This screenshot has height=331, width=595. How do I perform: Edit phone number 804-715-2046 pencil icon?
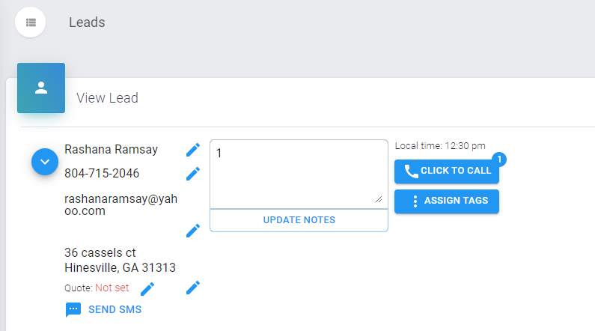coord(193,174)
